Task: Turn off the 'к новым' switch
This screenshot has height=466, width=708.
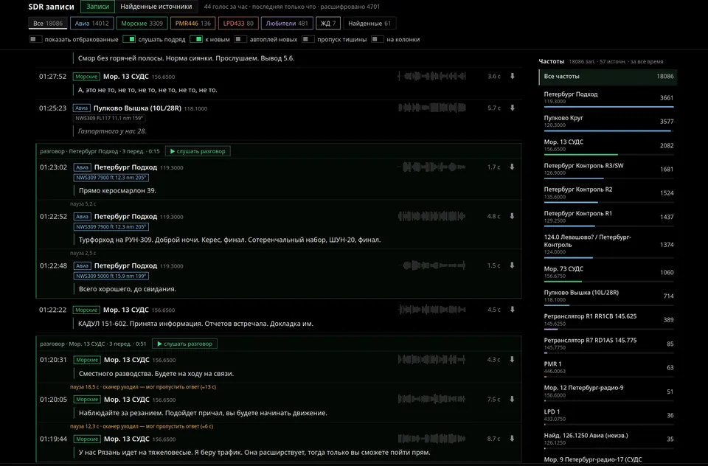Action: (x=196, y=39)
